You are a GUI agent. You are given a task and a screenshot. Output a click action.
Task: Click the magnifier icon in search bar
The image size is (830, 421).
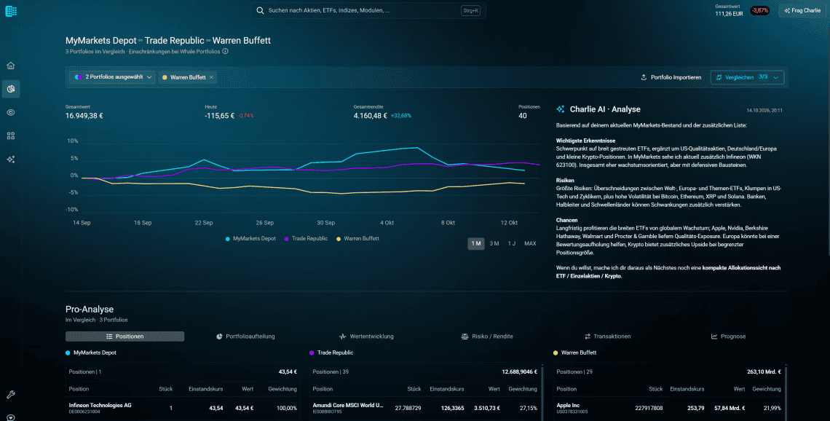coord(260,11)
